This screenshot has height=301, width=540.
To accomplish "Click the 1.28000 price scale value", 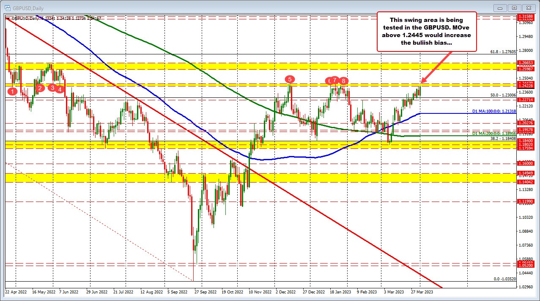I will tap(526, 50).
